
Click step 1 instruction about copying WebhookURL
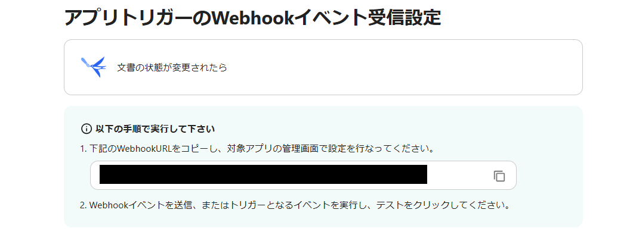click(258, 149)
